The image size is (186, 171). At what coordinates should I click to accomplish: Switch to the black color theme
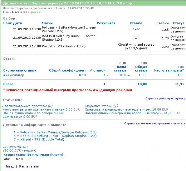click(16, 12)
